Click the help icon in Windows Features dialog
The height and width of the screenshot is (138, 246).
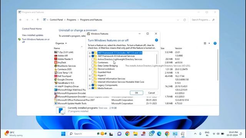tap(156, 40)
